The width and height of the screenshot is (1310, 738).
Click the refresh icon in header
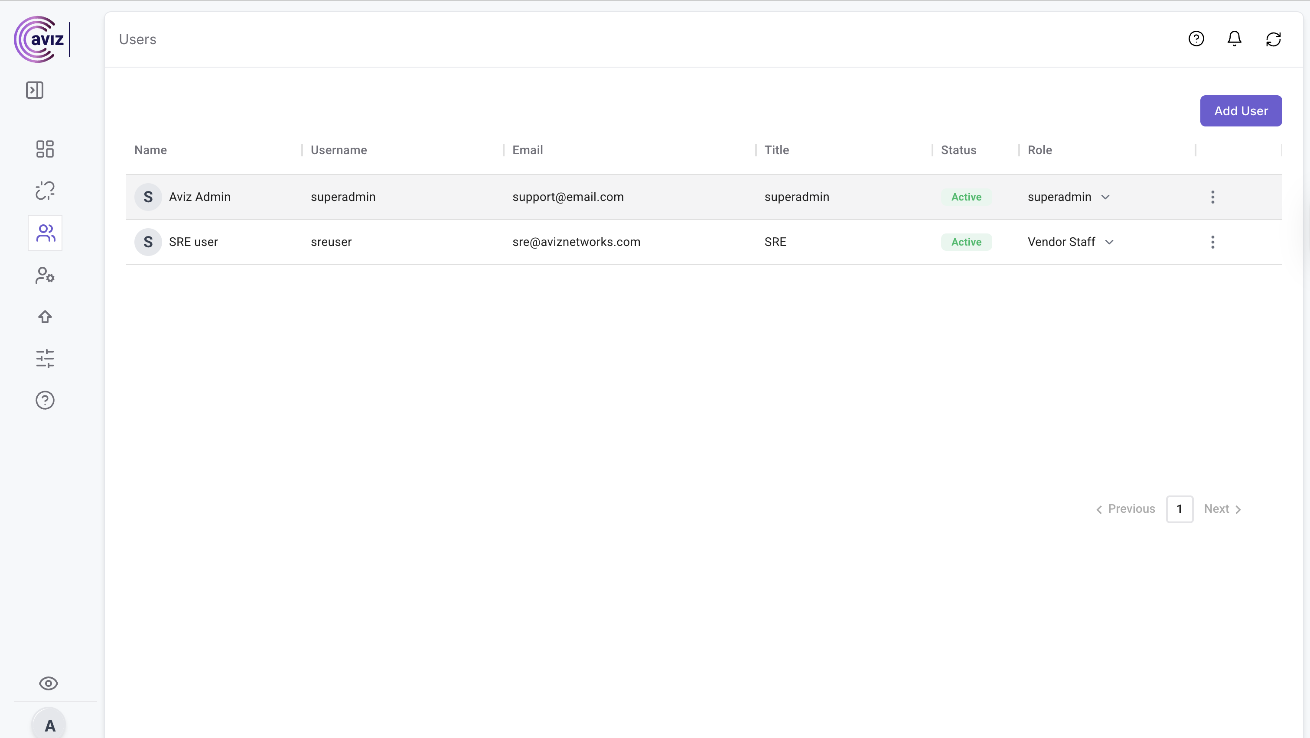click(1273, 39)
